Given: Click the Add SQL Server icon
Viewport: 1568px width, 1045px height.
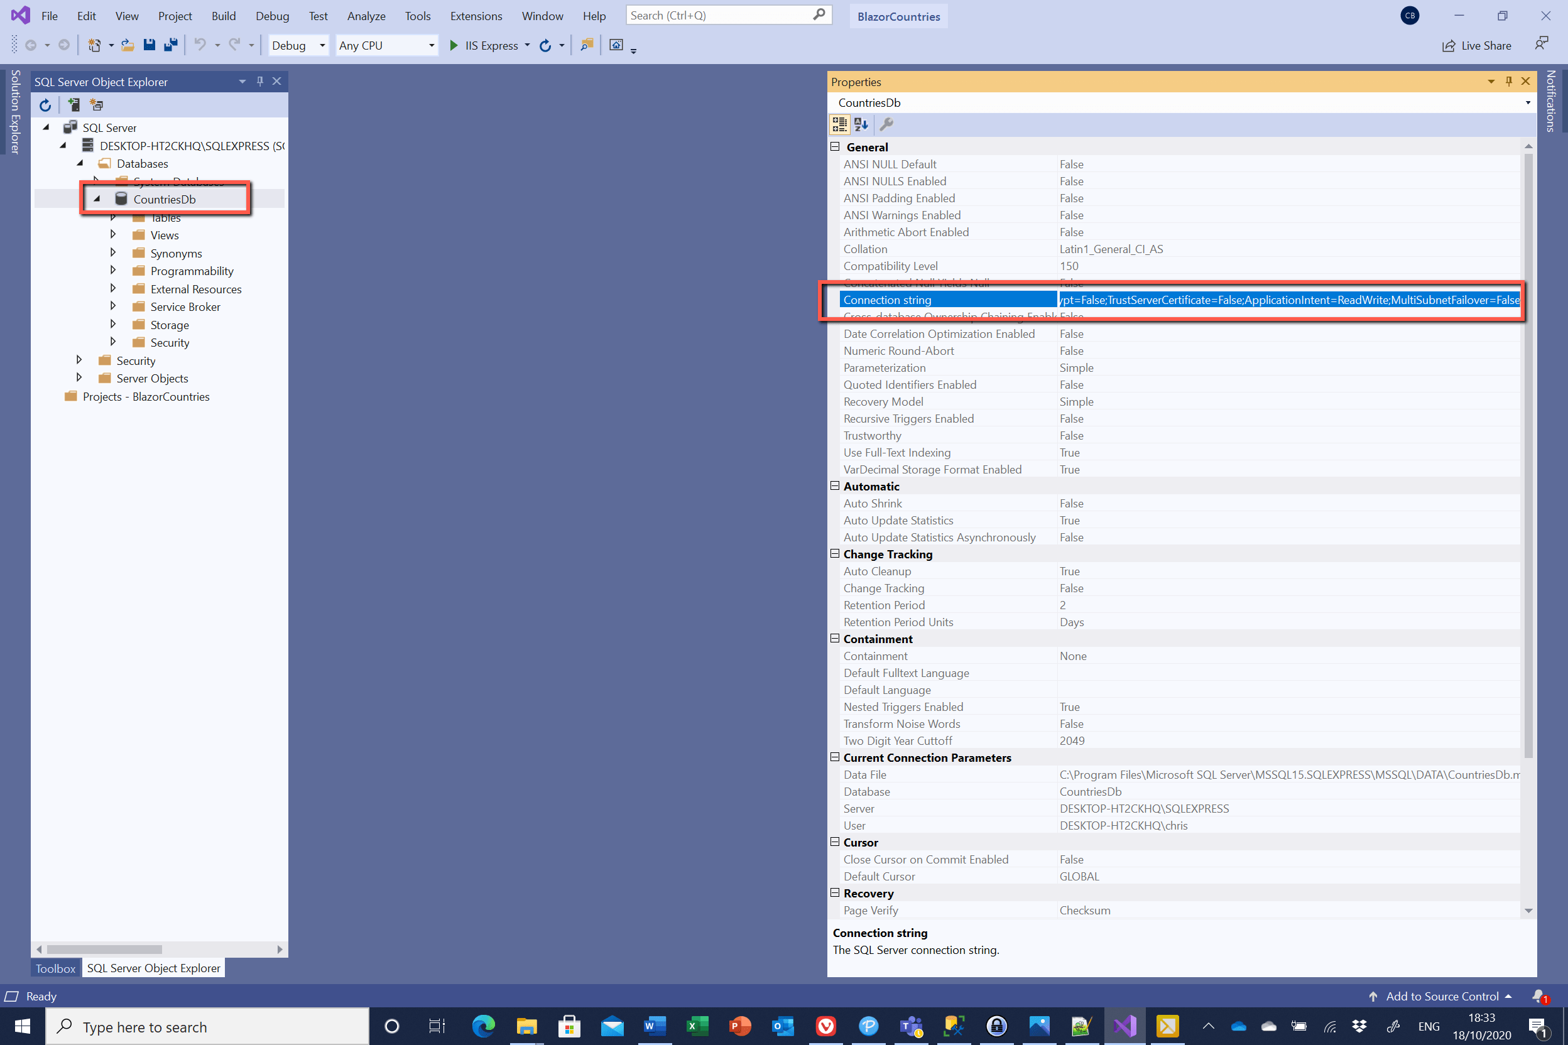Looking at the screenshot, I should click(x=73, y=106).
